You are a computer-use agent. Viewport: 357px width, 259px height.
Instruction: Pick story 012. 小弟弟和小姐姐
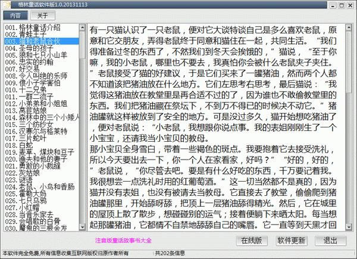(37, 102)
